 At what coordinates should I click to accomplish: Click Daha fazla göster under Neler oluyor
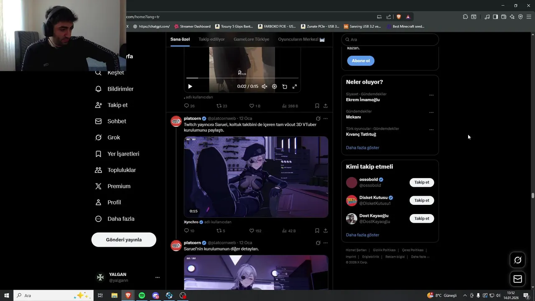(362, 148)
